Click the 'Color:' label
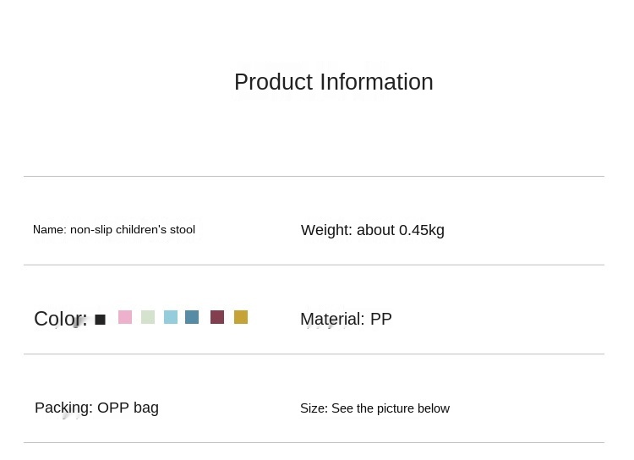The width and height of the screenshot is (634, 460). pyautogui.click(x=60, y=319)
